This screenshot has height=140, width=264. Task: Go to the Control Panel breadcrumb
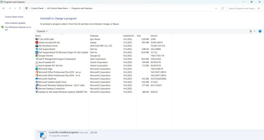click(x=37, y=8)
